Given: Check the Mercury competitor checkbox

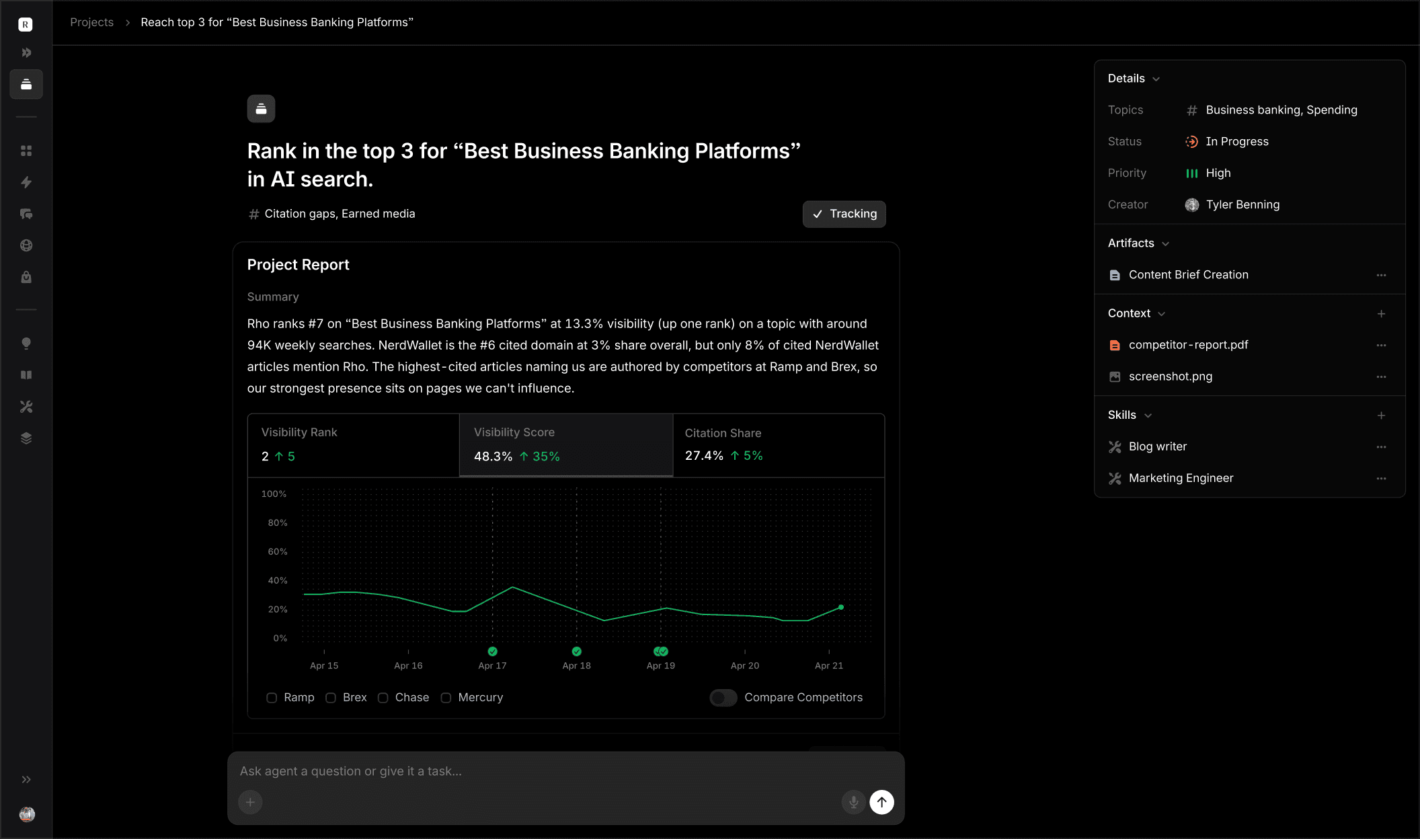Looking at the screenshot, I should [x=446, y=698].
